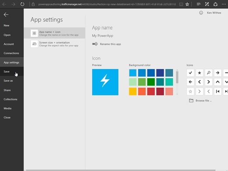Select App settings in the sidebar

[x=11, y=63]
